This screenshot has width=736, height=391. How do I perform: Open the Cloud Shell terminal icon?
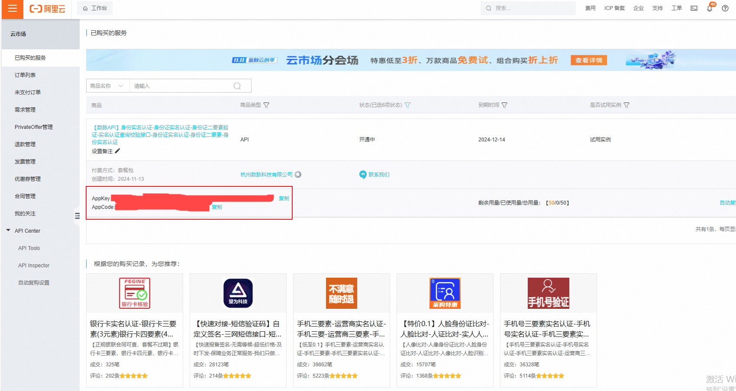pos(694,8)
